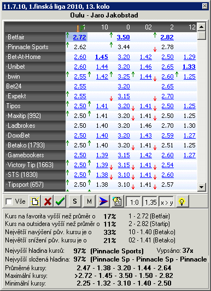Click the Oulu - Jaro Jakobstad match title

(x=104, y=15)
